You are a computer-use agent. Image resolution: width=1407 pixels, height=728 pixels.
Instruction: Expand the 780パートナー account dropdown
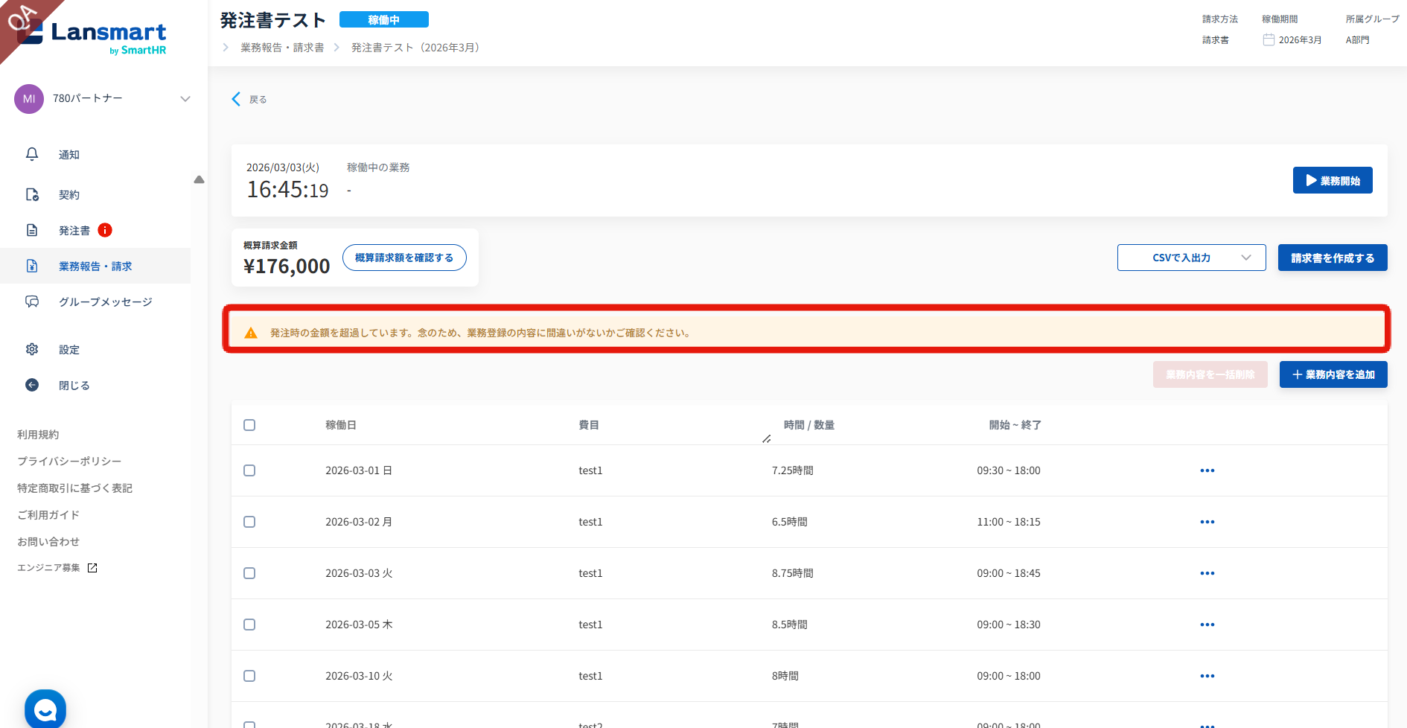coord(185,98)
